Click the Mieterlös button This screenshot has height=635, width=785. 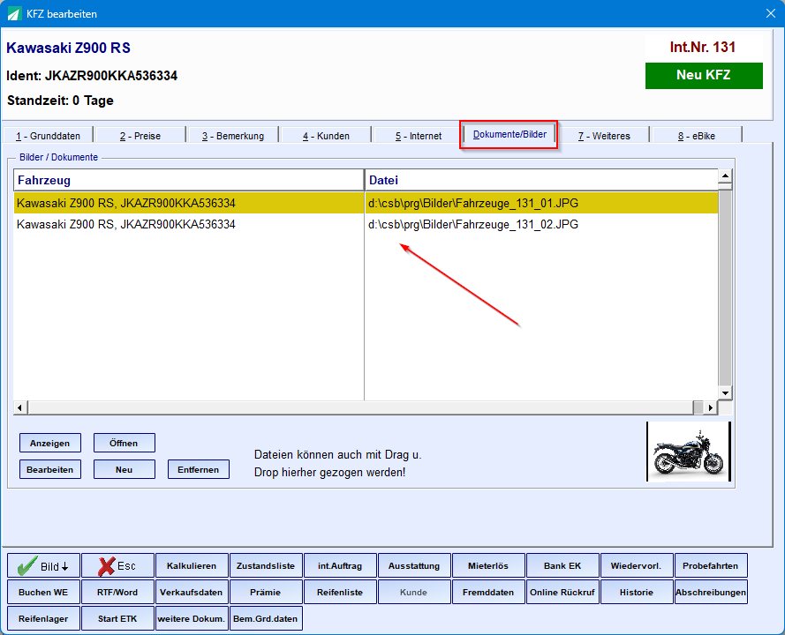(x=488, y=566)
